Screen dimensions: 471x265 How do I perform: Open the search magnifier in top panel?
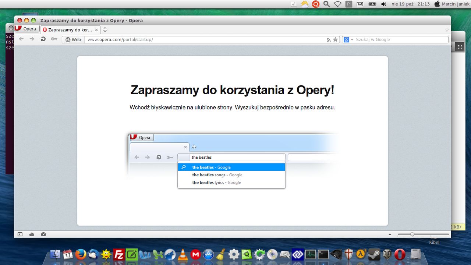[x=326, y=4]
